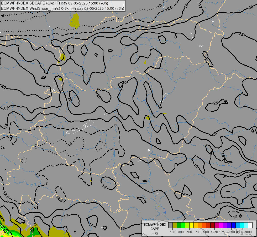Click the legend value label 500
257x237 pixels.
pos(189,232)
